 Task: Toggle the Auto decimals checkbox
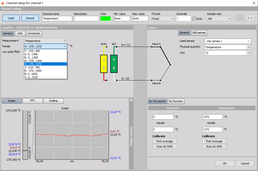pyautogui.click(x=194, y=19)
